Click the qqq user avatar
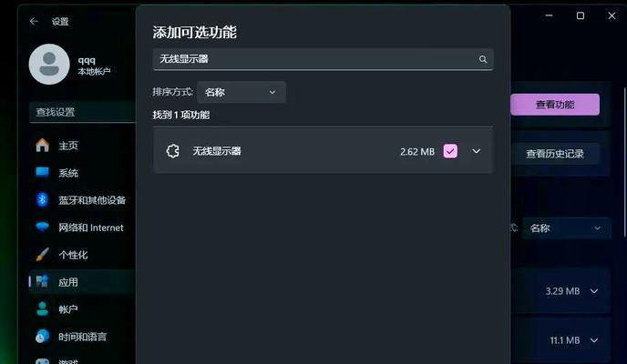The height and width of the screenshot is (364, 627). [49, 65]
